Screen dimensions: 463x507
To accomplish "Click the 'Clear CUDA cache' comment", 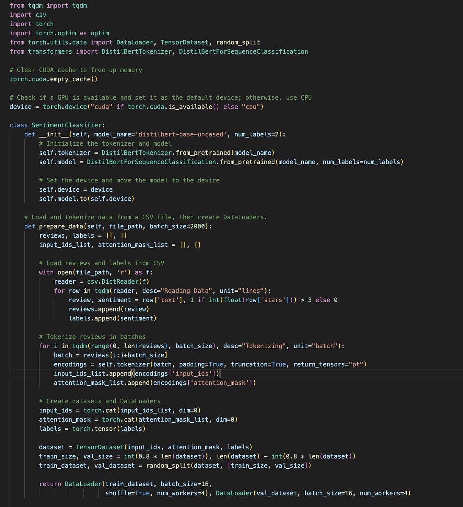I will [76, 70].
